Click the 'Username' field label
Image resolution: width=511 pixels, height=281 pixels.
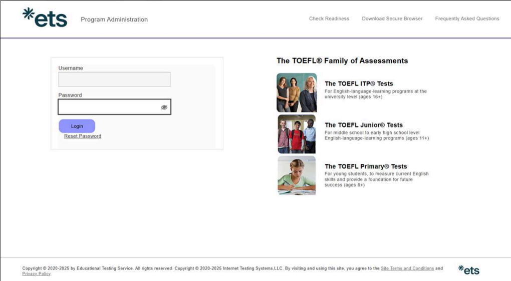tap(71, 68)
